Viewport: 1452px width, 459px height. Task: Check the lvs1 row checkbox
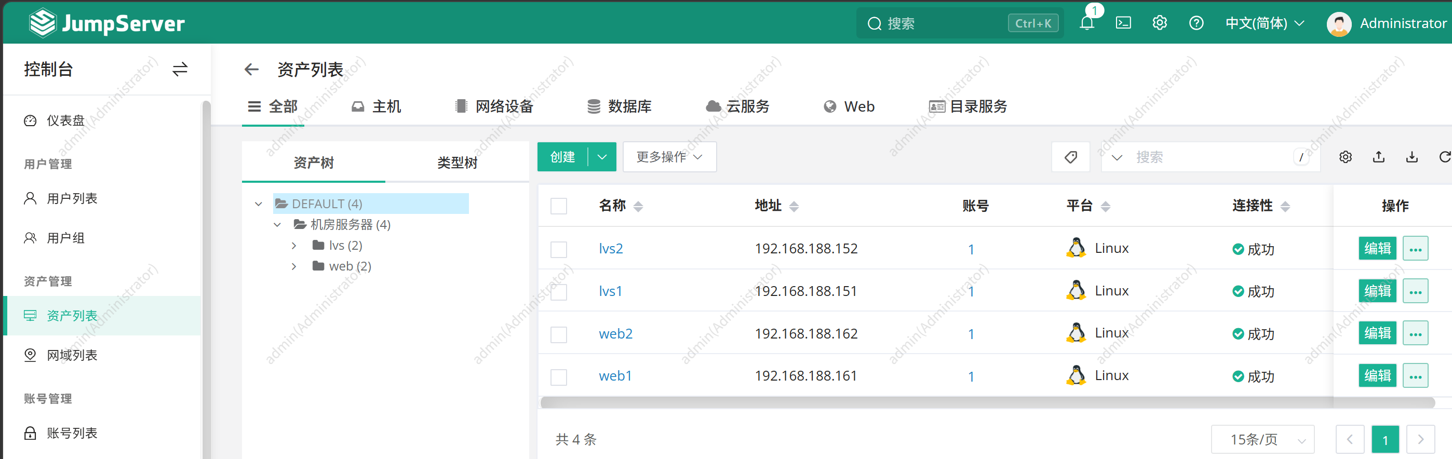(559, 292)
